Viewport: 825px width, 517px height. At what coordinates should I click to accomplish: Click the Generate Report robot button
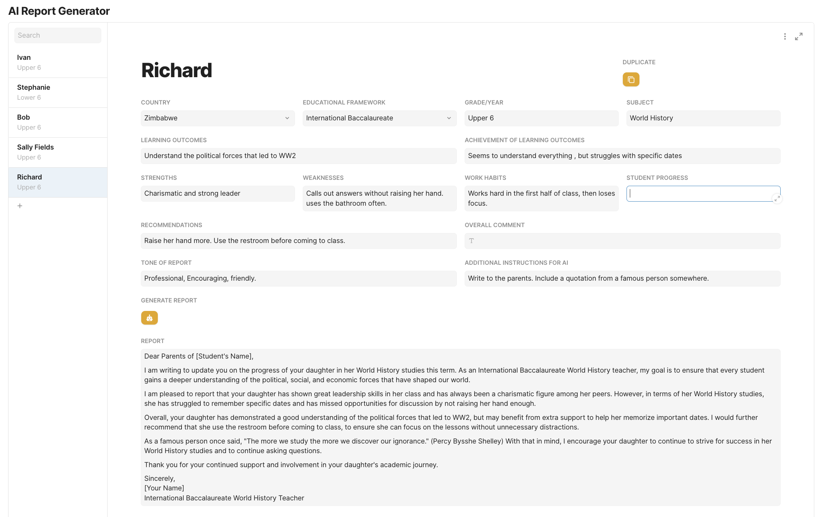(x=149, y=318)
